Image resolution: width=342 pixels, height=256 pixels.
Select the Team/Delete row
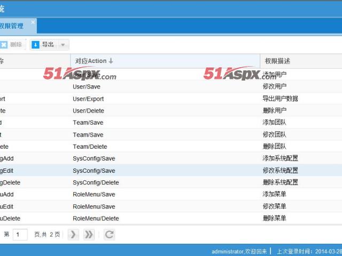(90, 147)
